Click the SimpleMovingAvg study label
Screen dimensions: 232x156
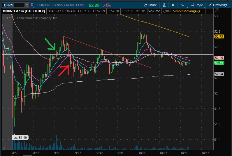point(188,11)
